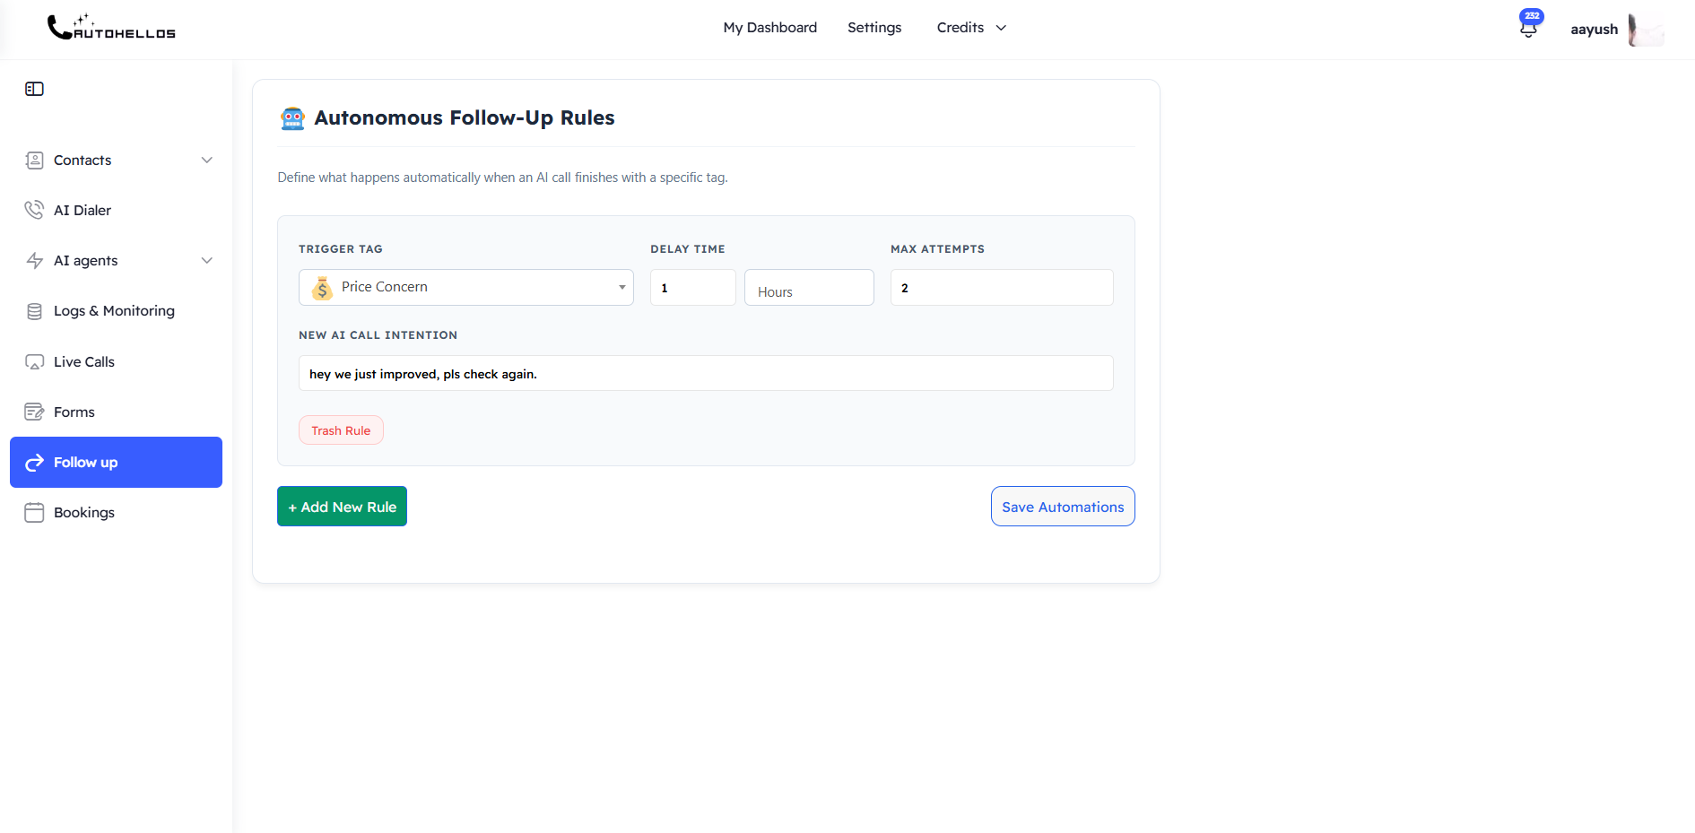Click the robot emoji in heading
This screenshot has height=833, width=1695.
292,118
